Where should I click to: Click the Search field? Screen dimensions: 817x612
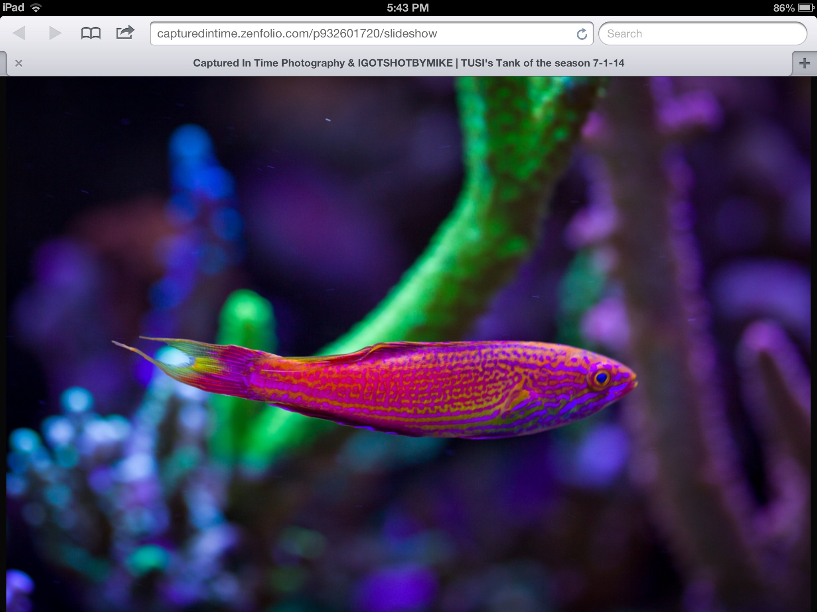click(703, 33)
